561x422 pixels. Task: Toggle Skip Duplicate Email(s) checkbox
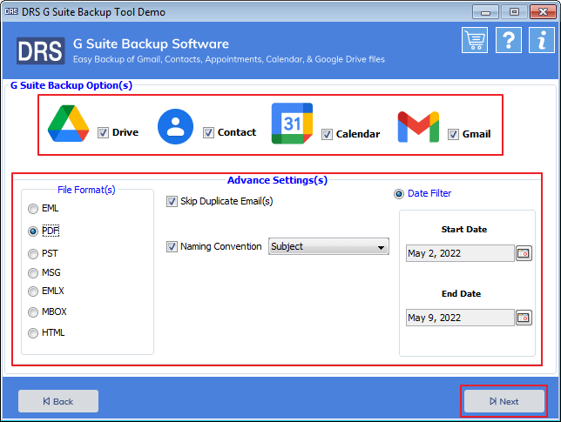tap(172, 202)
